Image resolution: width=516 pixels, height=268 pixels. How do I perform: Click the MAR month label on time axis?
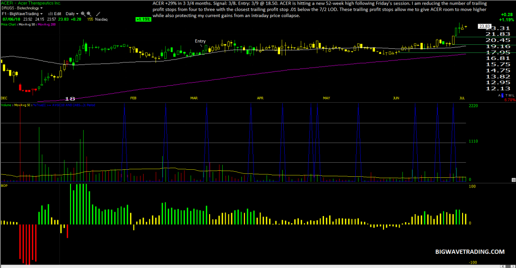[x=194, y=98]
